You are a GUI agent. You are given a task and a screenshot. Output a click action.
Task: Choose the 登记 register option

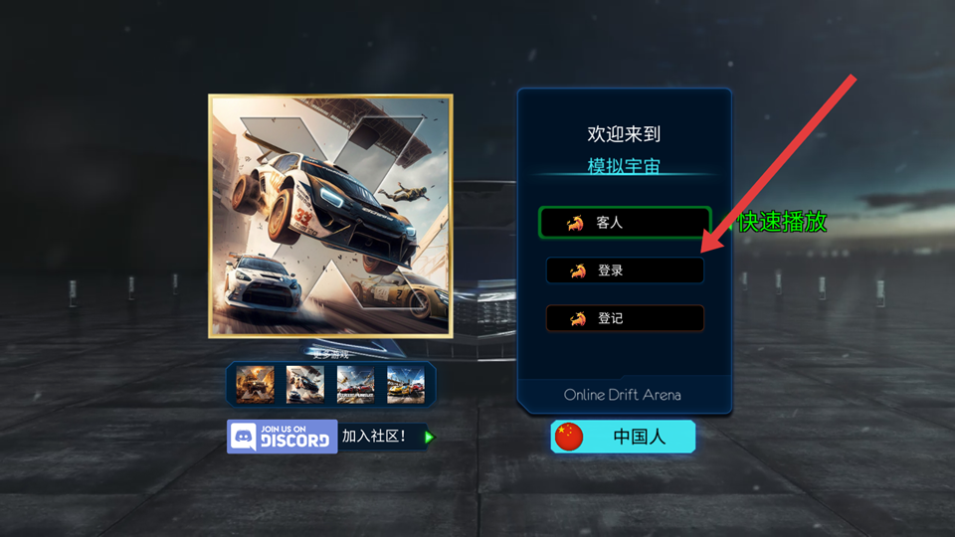(625, 318)
